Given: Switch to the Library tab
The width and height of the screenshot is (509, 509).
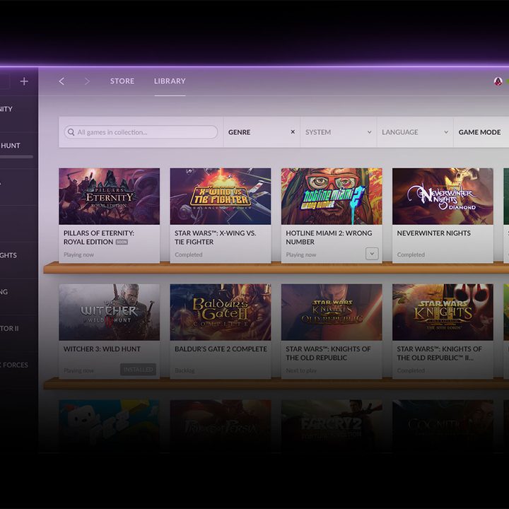Looking at the screenshot, I should point(170,81).
